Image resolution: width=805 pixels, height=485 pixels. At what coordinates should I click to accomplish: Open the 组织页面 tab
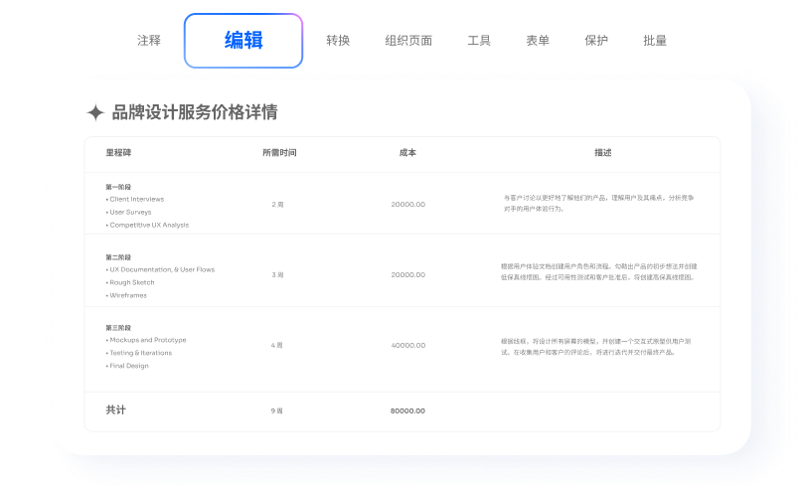[408, 41]
